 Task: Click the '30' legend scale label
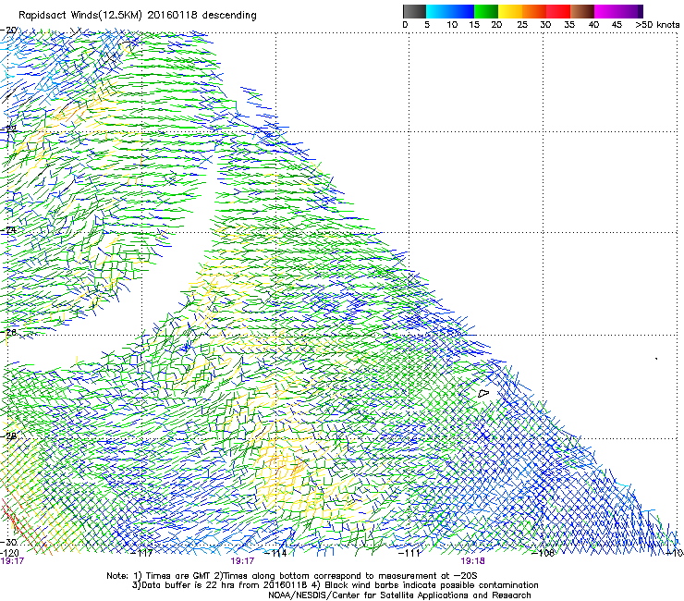(545, 25)
